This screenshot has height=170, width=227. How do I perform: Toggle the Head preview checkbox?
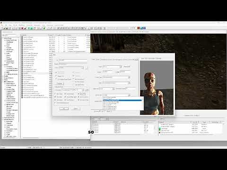(x=105, y=111)
